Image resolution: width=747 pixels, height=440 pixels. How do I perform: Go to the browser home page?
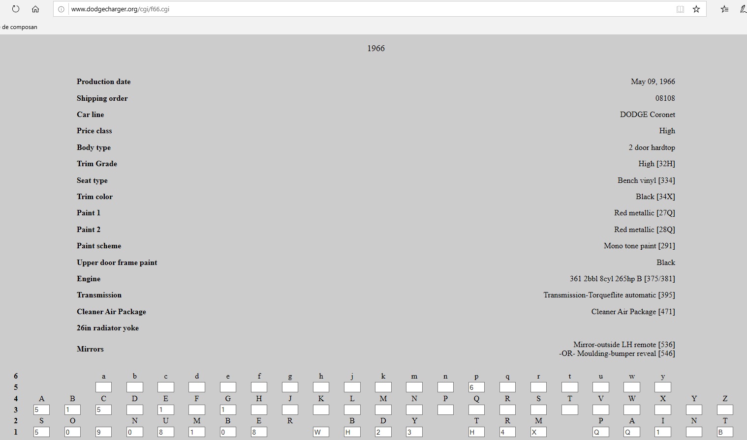coord(35,9)
